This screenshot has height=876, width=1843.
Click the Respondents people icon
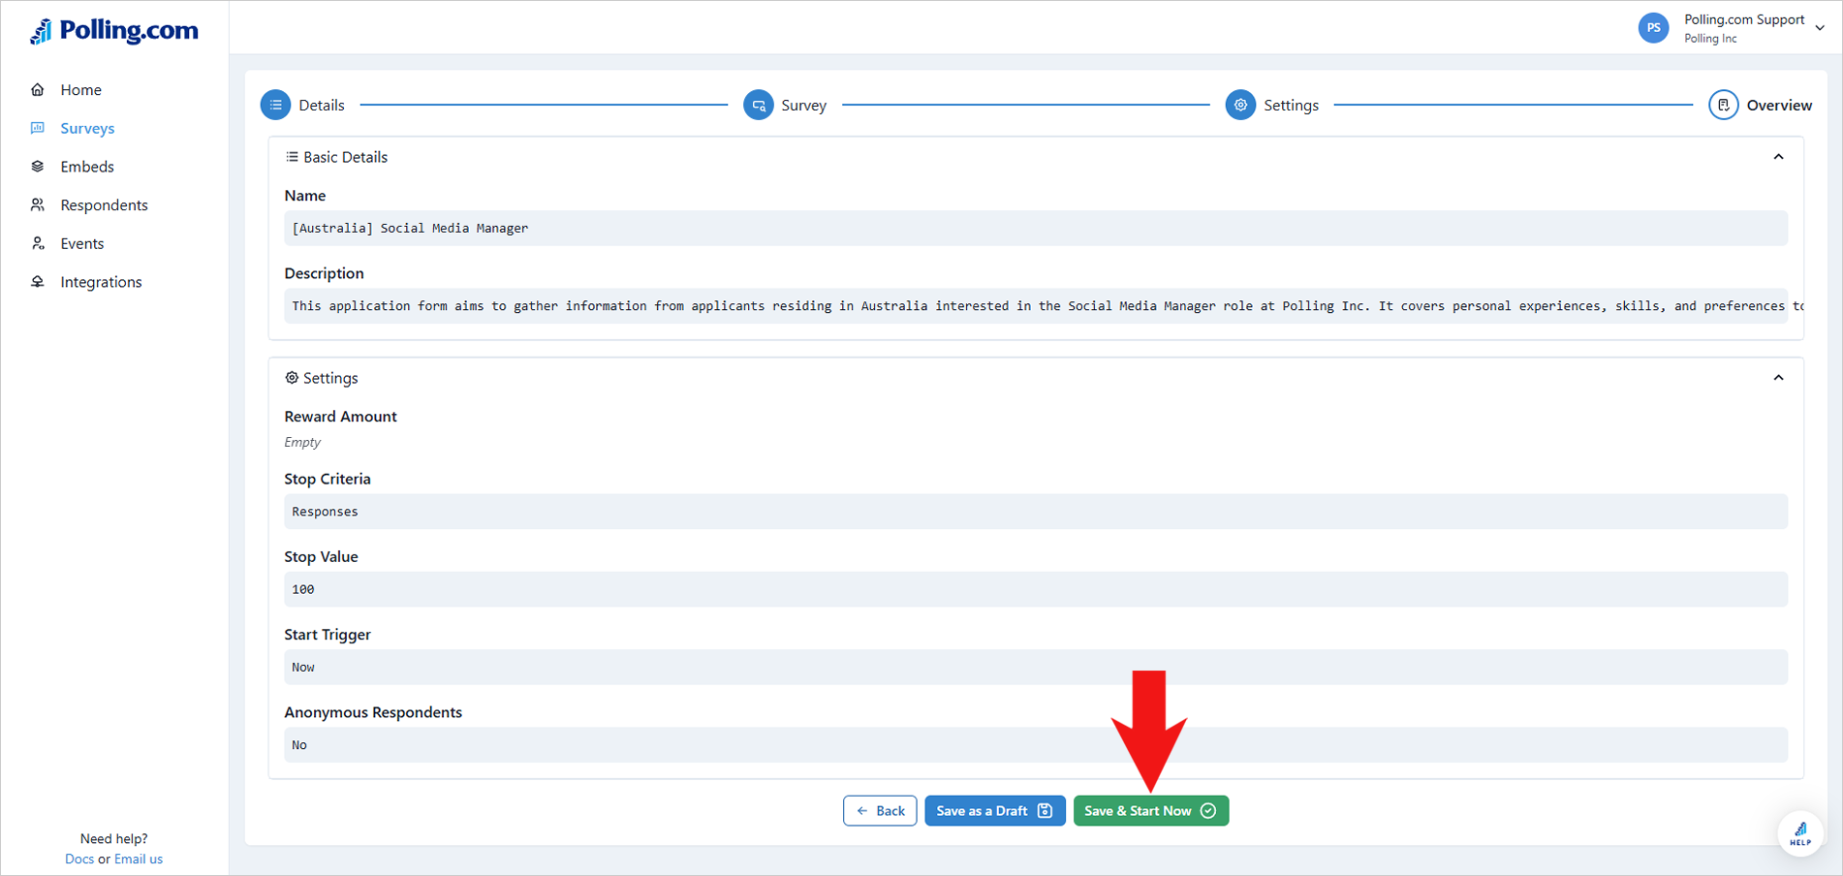click(x=38, y=204)
